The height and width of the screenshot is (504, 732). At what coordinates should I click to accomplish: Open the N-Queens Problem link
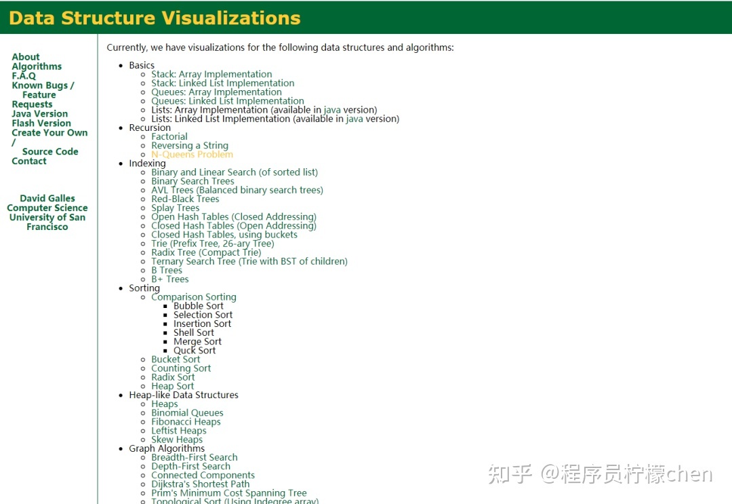point(192,154)
